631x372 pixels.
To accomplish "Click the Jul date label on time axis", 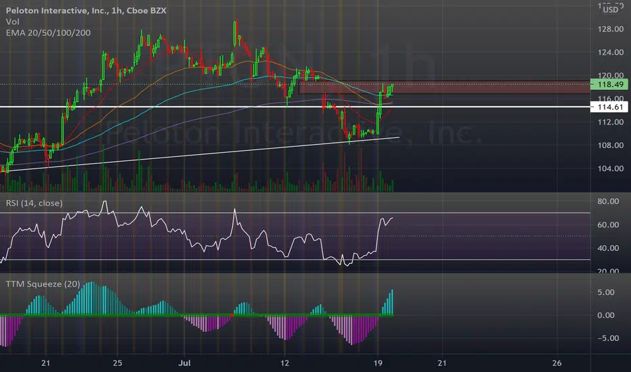I will pos(184,363).
